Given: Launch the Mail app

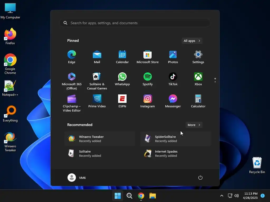Looking at the screenshot, I should point(97,57).
